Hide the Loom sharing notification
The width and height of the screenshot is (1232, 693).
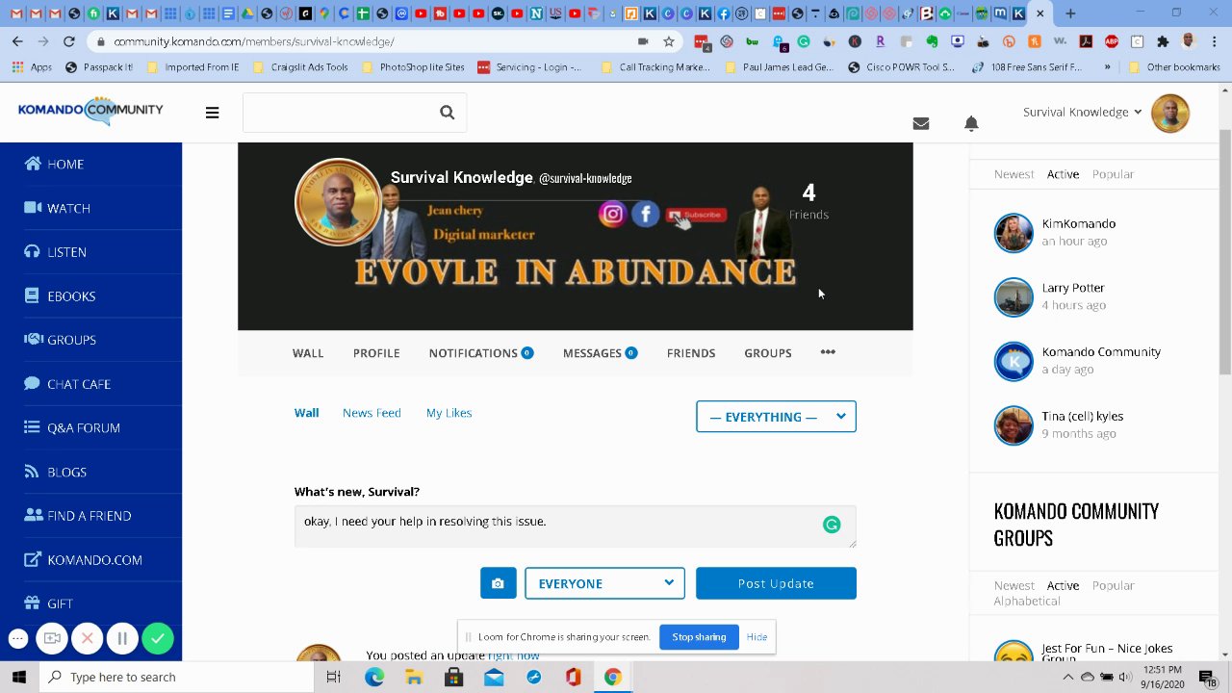(x=757, y=637)
